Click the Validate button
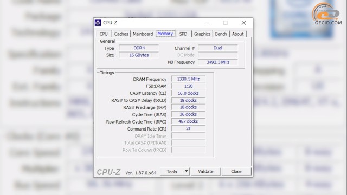 click(205, 172)
